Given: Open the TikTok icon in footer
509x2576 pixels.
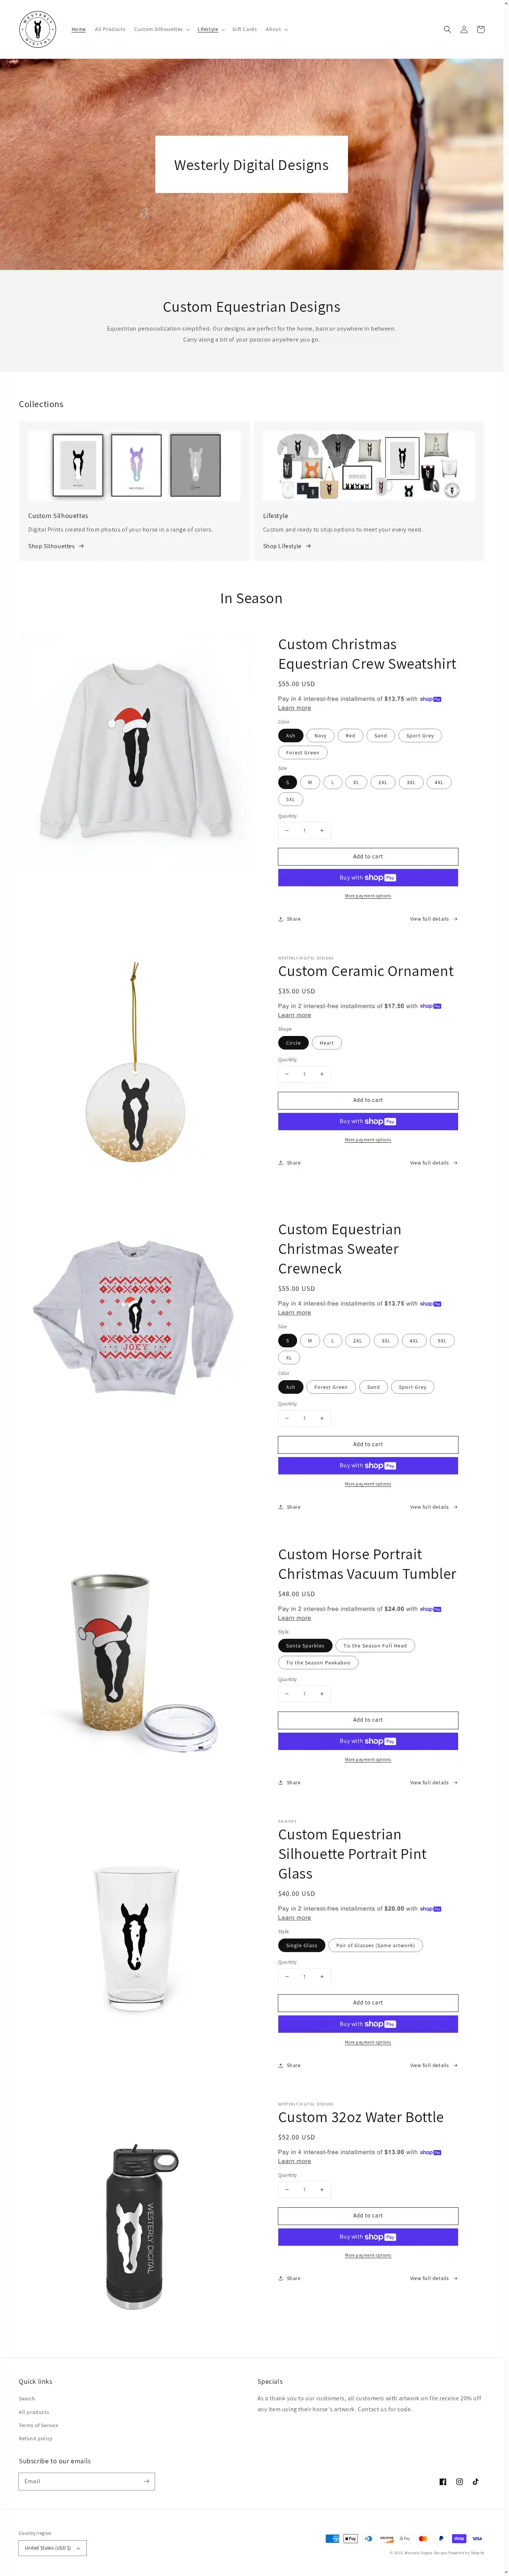Looking at the screenshot, I should click(476, 2481).
